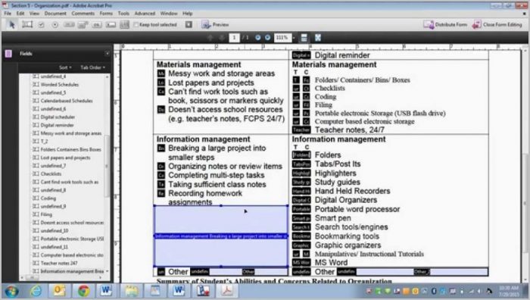Open the File Explorer folder taskbar icon

(132, 291)
